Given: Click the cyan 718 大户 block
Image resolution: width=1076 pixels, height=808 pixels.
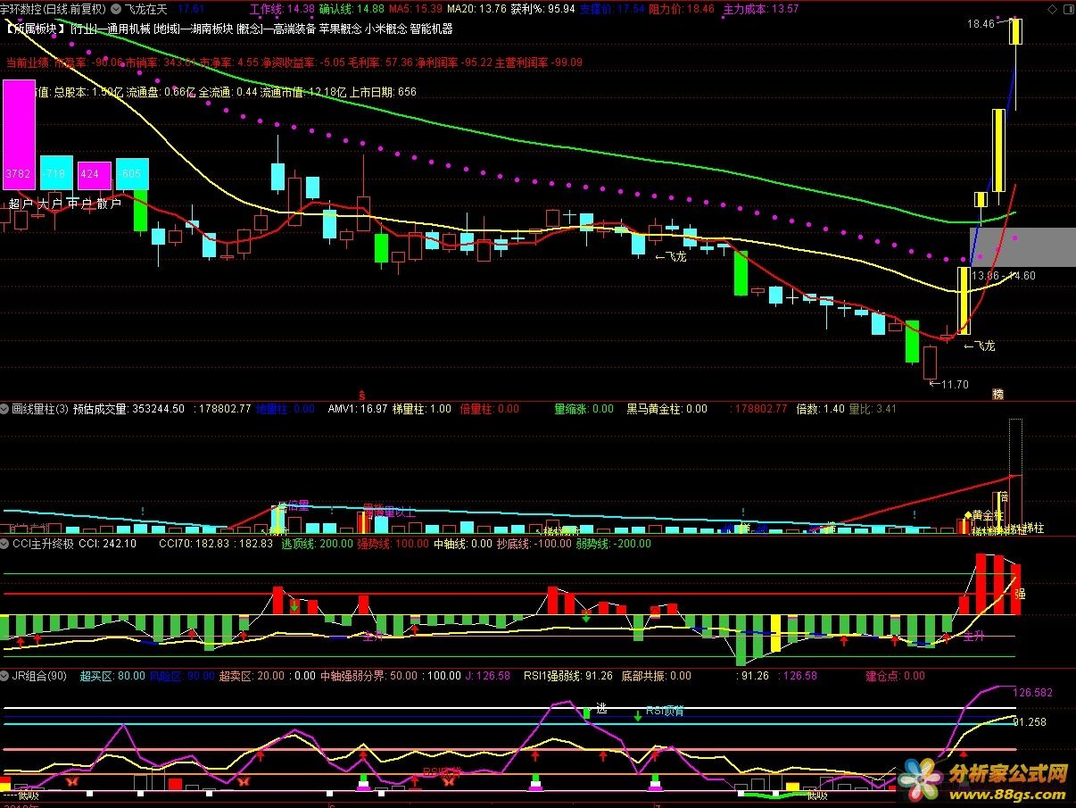Looking at the screenshot, I should 55,173.
